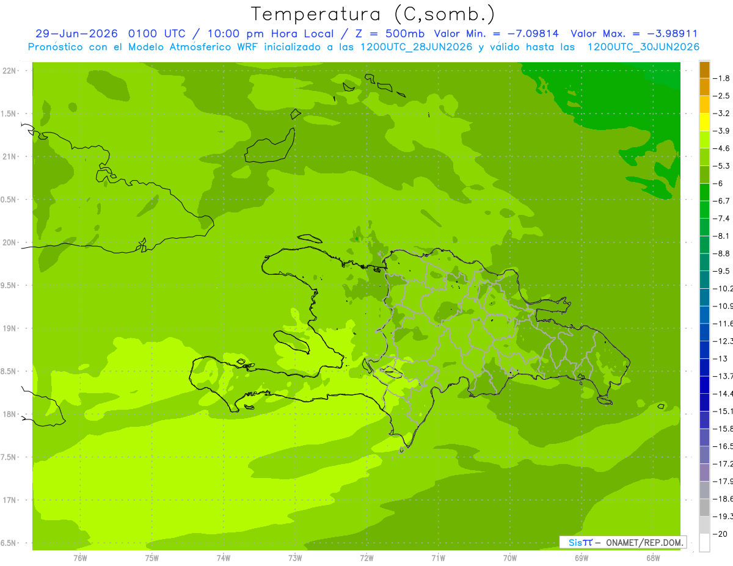Click the "-2.5" legend label

pyautogui.click(x=723, y=96)
